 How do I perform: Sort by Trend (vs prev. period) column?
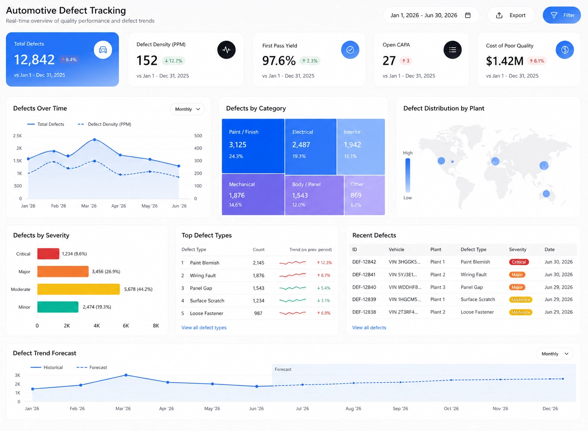[x=310, y=249]
